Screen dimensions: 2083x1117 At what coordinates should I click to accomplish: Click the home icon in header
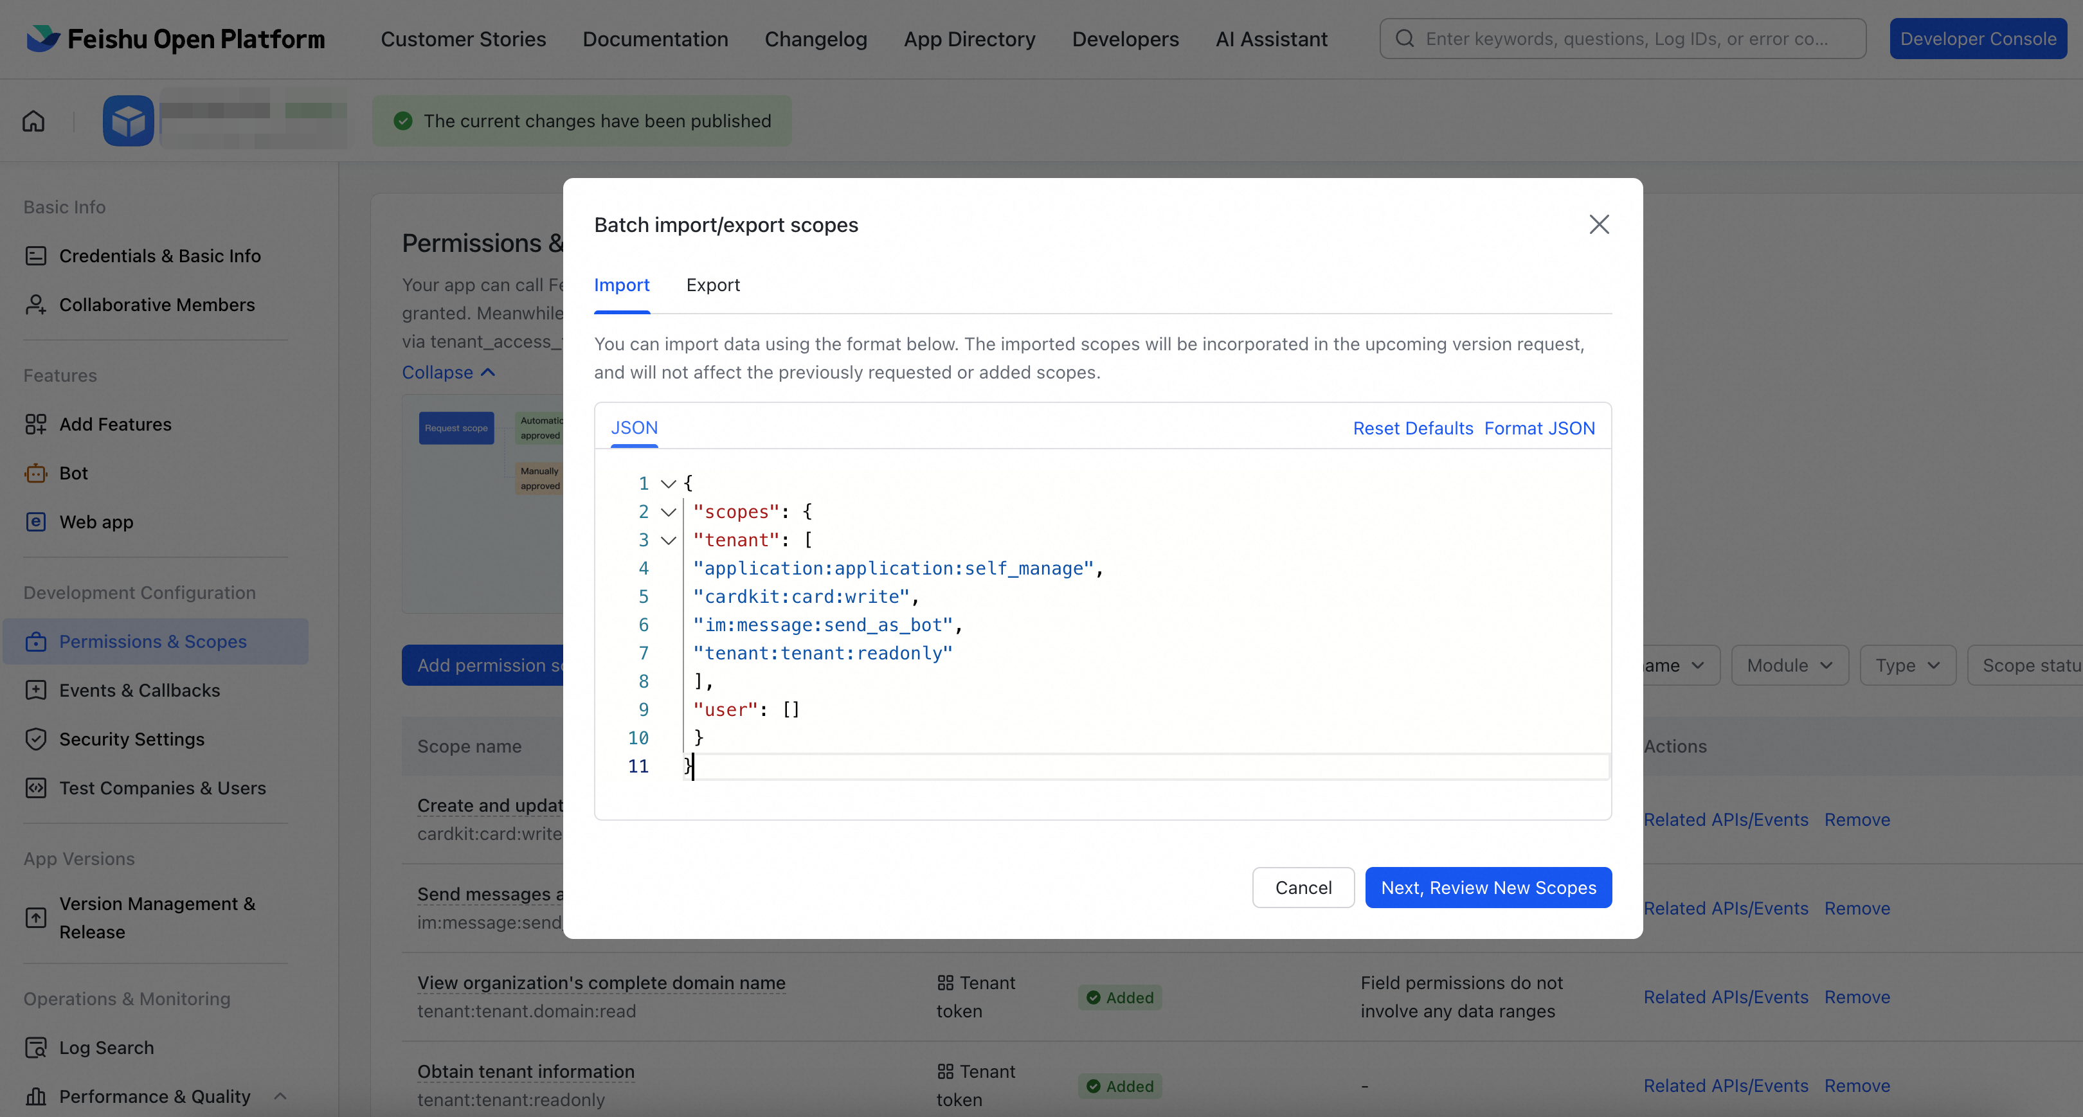point(33,121)
